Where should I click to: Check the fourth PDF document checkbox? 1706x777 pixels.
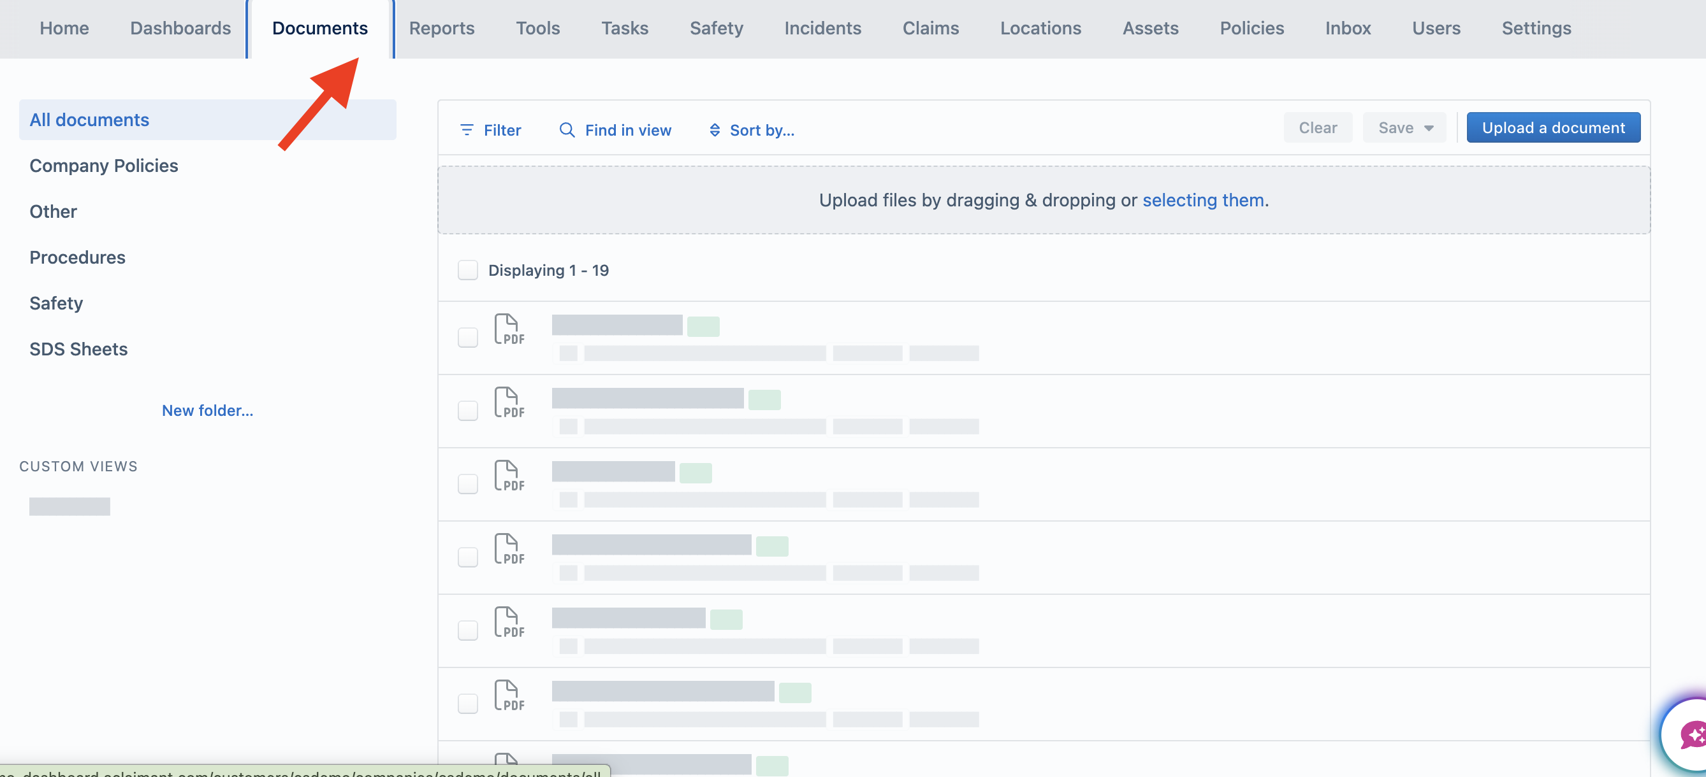click(467, 557)
